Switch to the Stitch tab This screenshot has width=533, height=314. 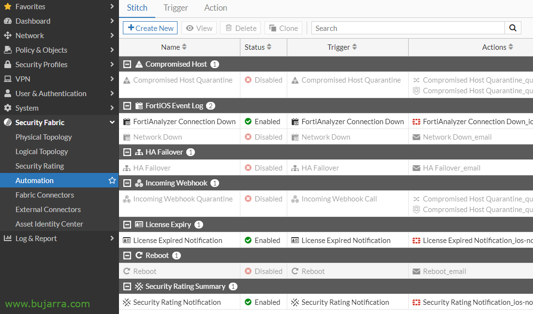(137, 8)
